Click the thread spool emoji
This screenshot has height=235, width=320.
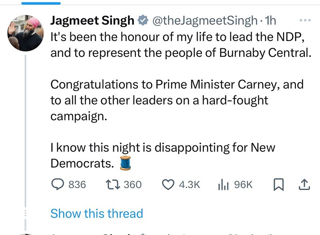(x=126, y=163)
